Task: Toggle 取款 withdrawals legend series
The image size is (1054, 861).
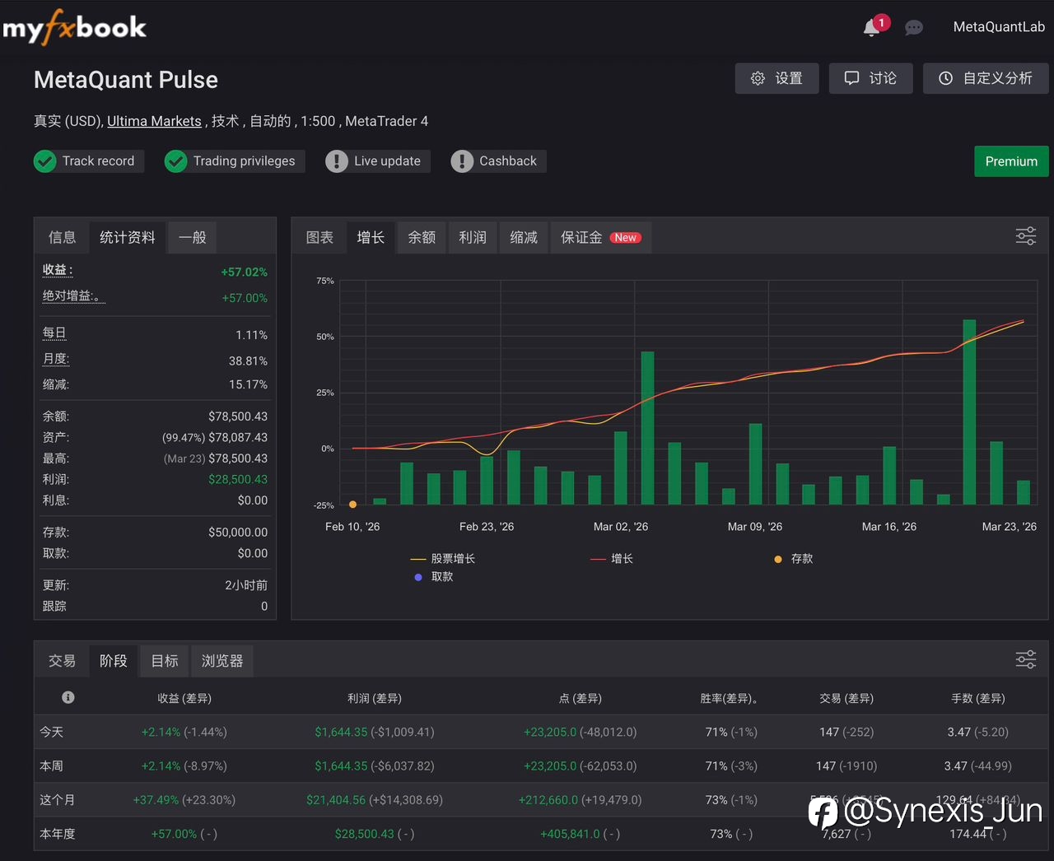Action: click(x=434, y=577)
